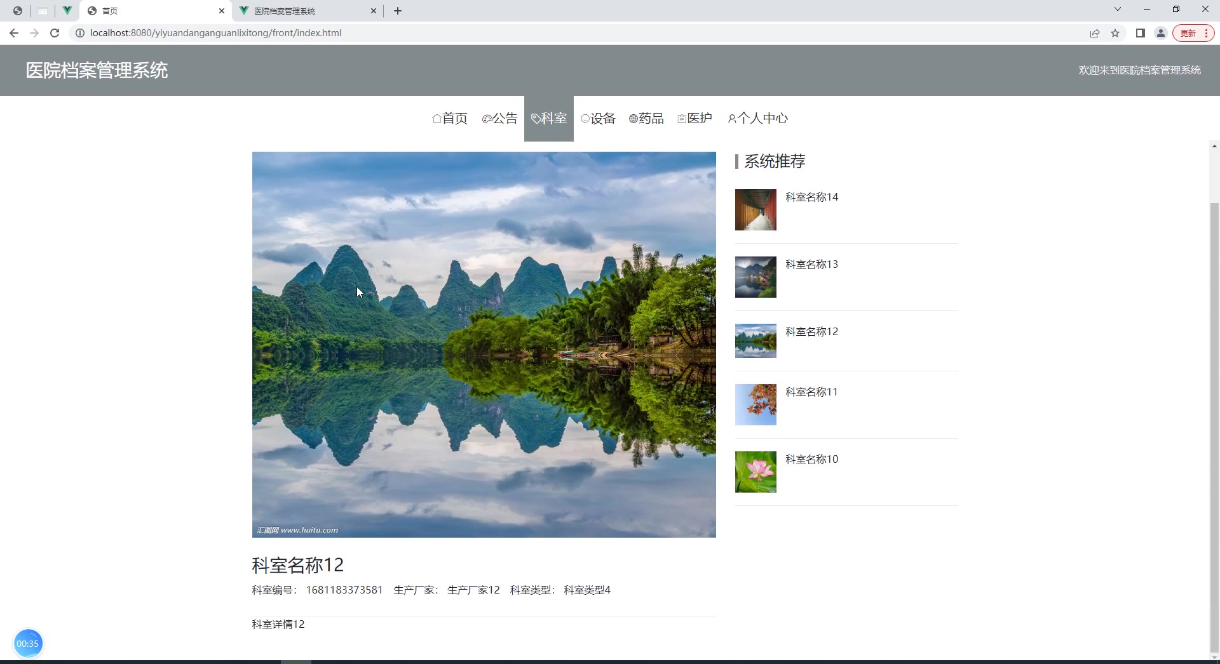Go back to previous page
The height and width of the screenshot is (664, 1220).
14,33
